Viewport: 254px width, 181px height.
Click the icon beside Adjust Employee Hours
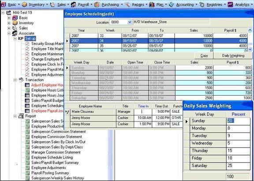click(x=27, y=85)
